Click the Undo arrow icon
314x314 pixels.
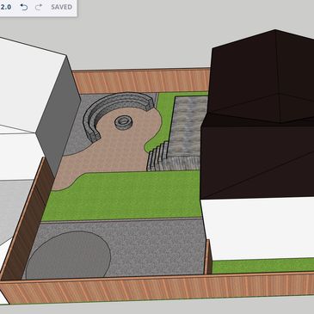pos(24,7)
